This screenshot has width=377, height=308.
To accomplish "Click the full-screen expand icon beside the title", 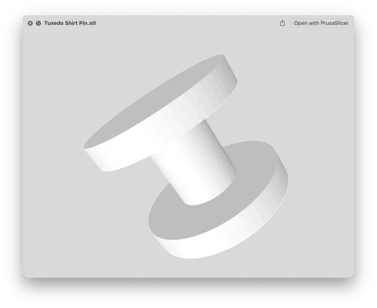I will (39, 23).
